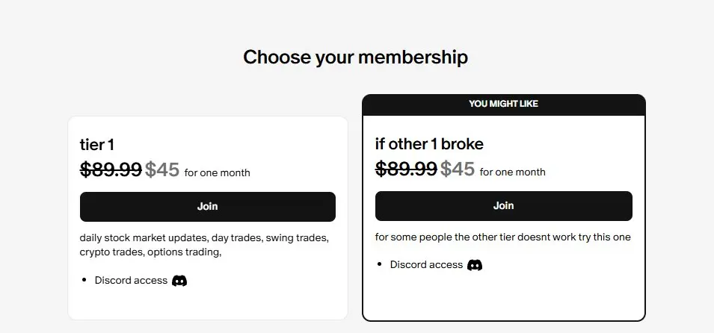Click for one month label in tier 1
The height and width of the screenshot is (333, 714).
point(218,173)
